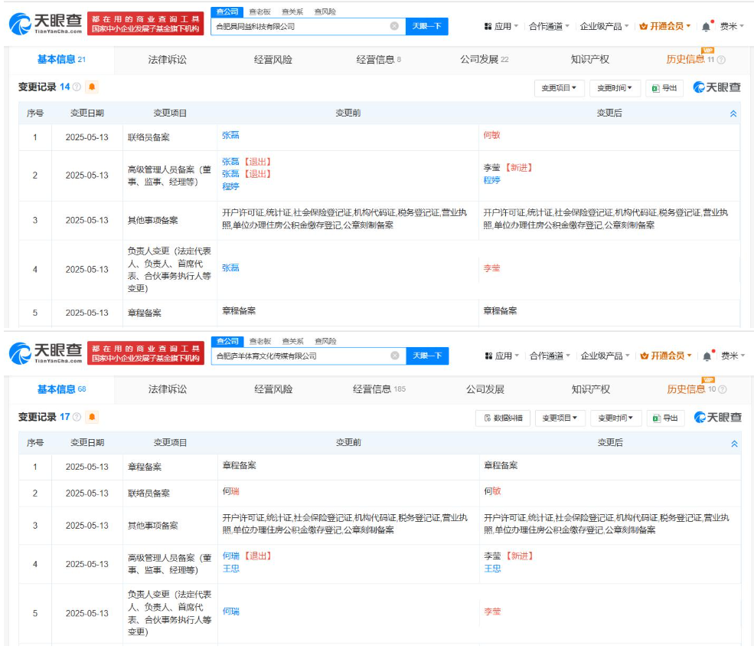Clear the 合肥庐羊体育文化传媒有限公司 search box with X icon
This screenshot has height=669, width=754.
[x=394, y=356]
